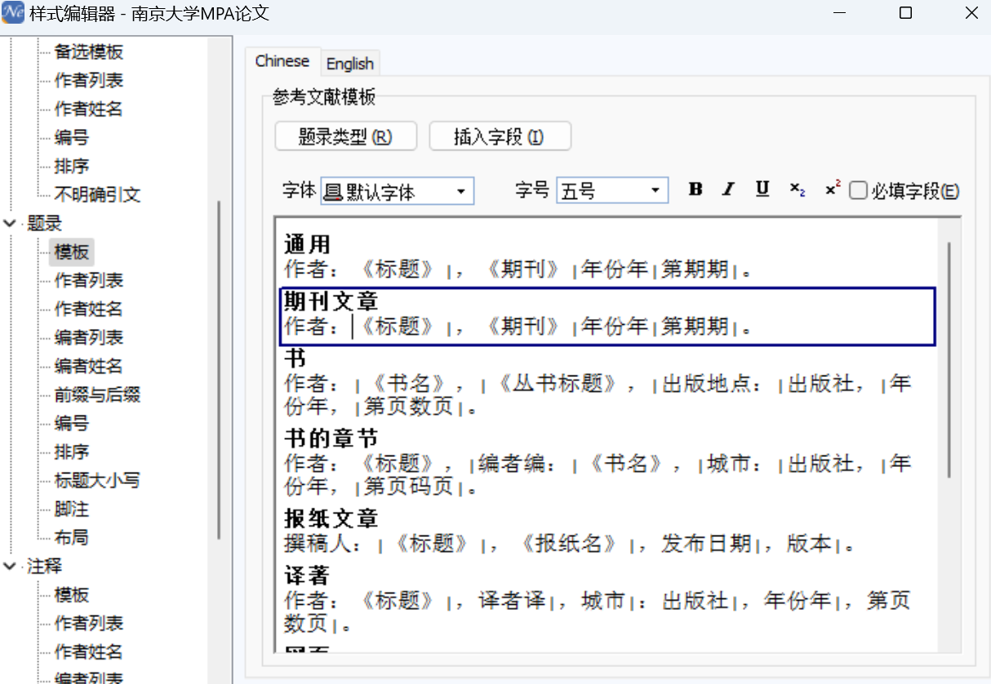Click the 题录类型 button
The height and width of the screenshot is (684, 991).
point(345,137)
